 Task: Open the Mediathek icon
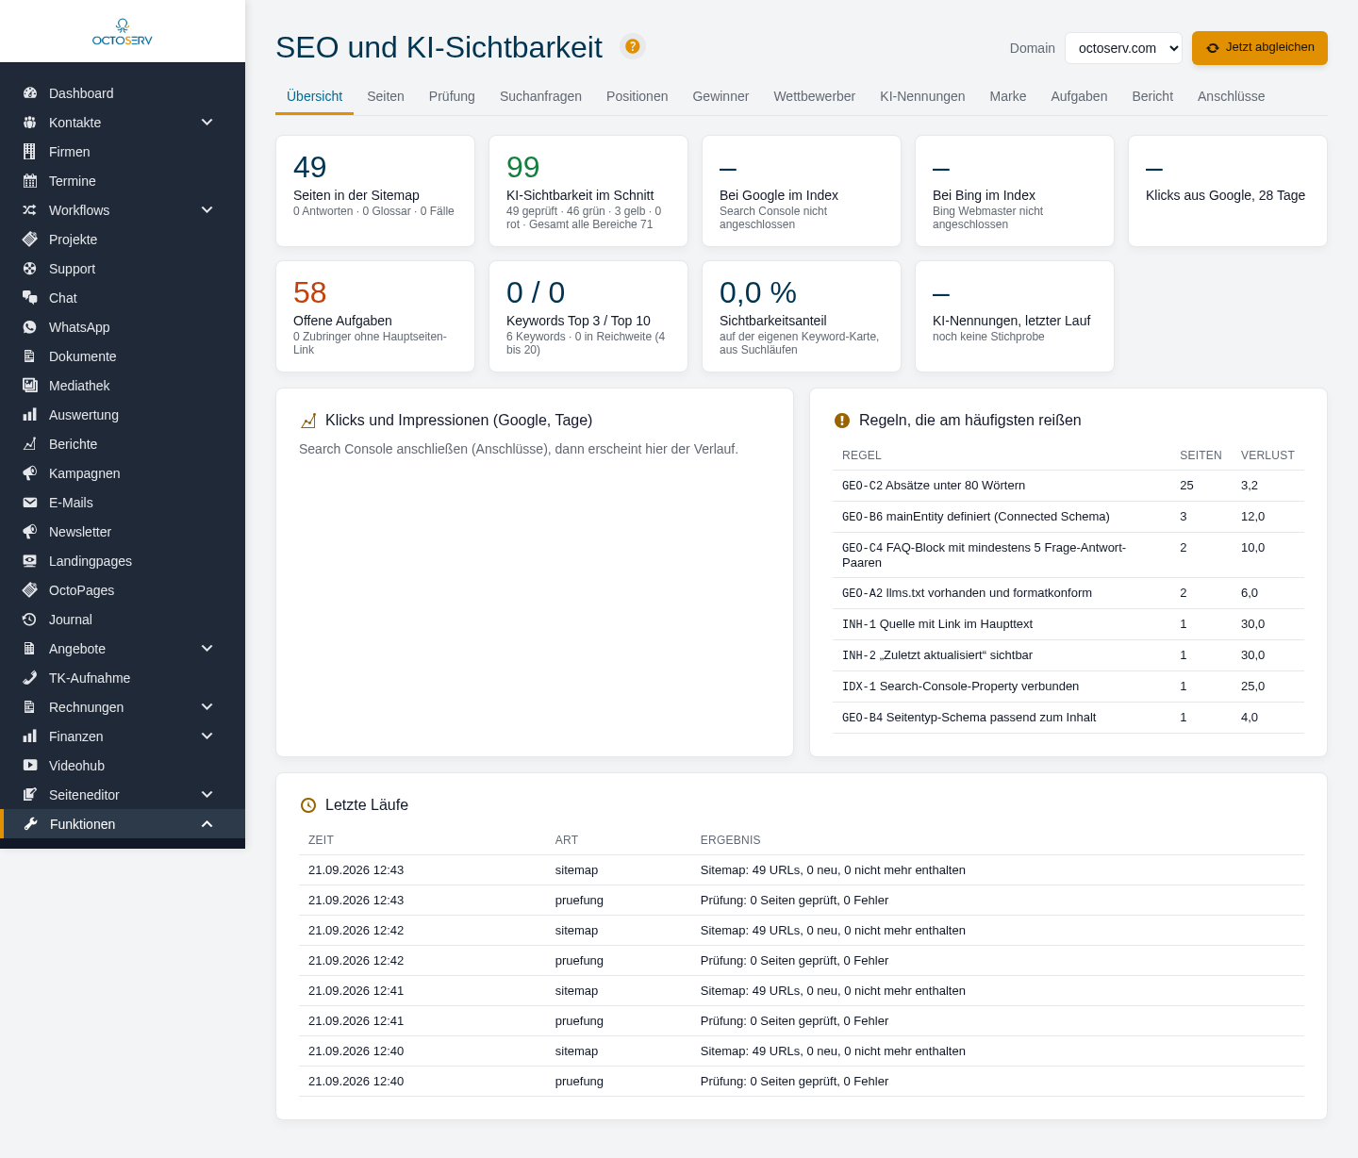click(x=30, y=386)
